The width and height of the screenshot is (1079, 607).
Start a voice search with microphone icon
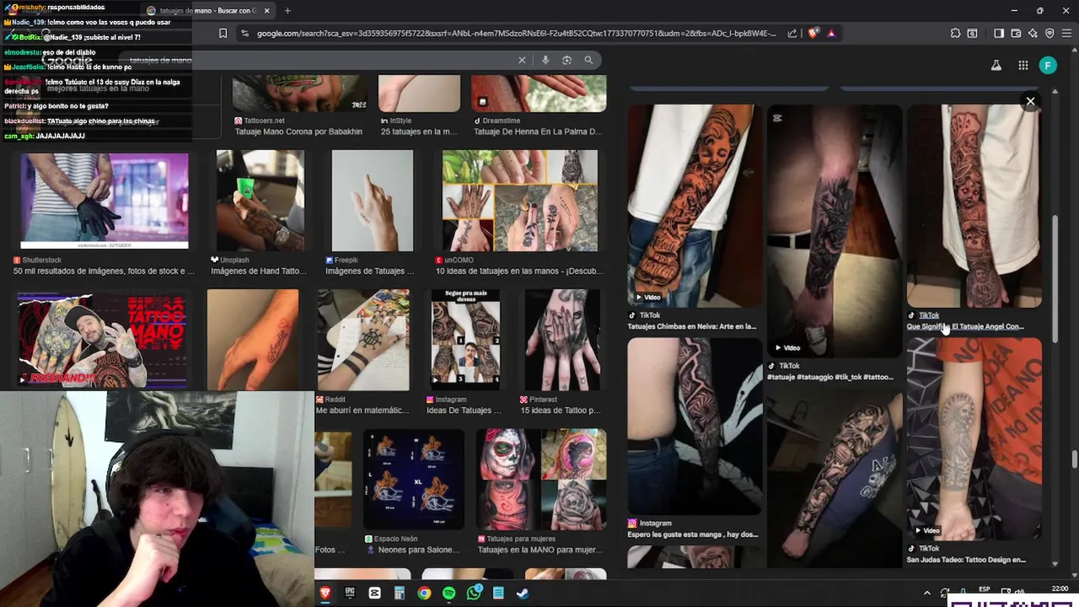coord(545,60)
